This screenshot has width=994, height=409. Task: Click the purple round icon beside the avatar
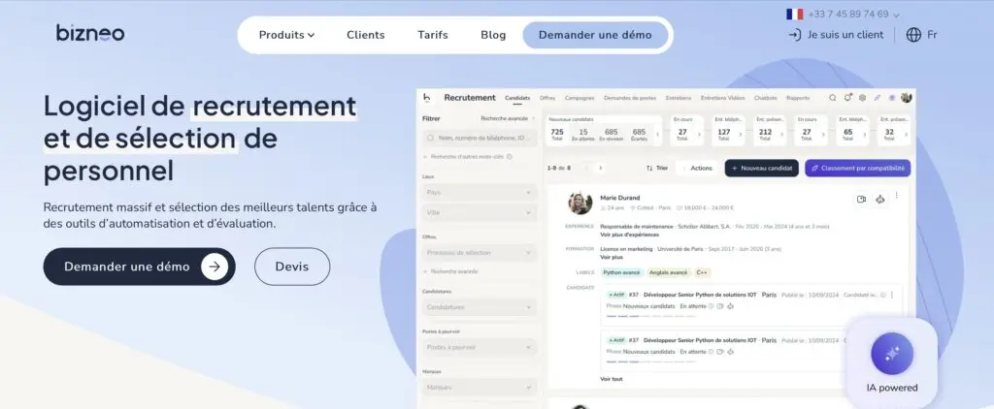[x=892, y=98]
